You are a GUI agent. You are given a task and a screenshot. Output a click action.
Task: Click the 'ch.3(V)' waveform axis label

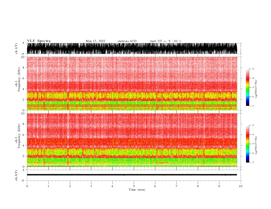point(16,175)
